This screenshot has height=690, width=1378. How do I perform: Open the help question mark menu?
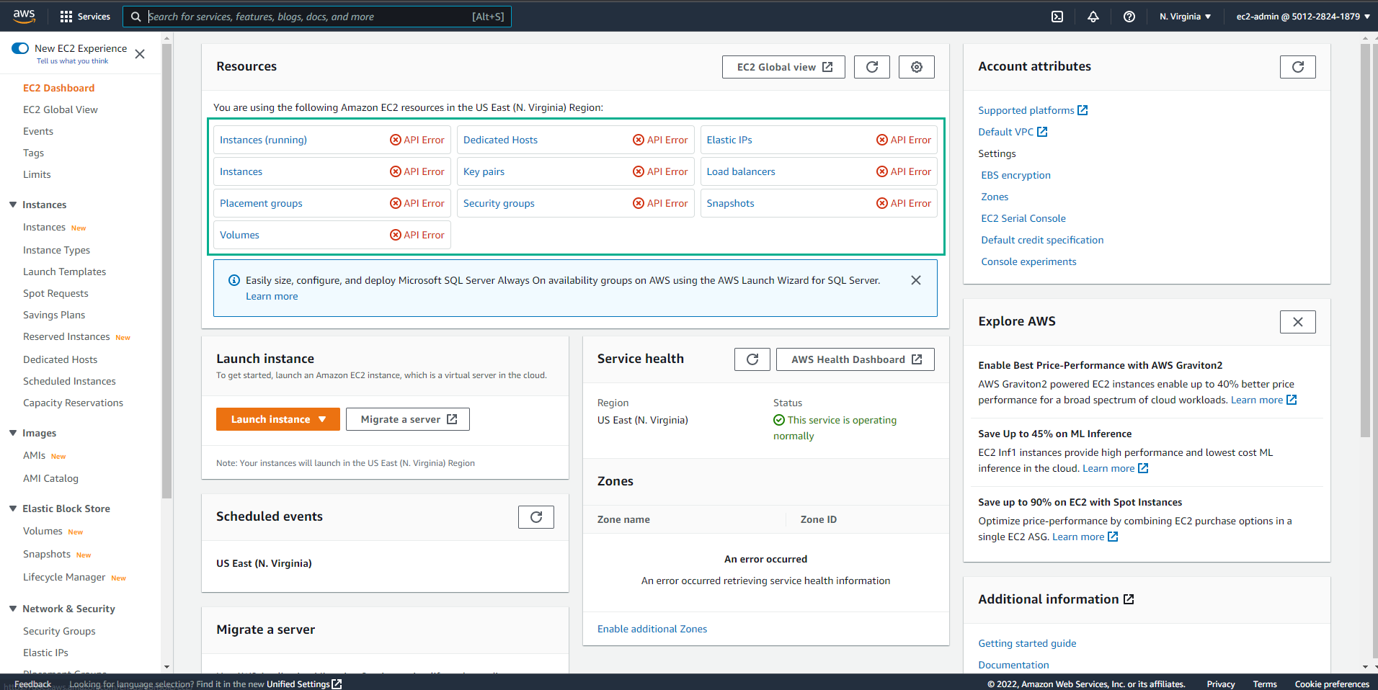coord(1129,17)
